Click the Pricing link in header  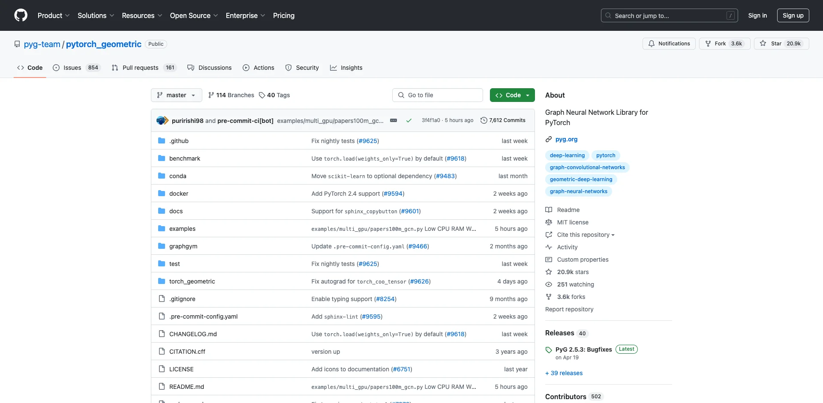pyautogui.click(x=284, y=15)
